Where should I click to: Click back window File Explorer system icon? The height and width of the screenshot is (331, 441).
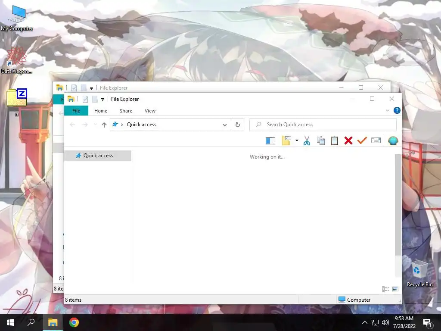(x=59, y=88)
